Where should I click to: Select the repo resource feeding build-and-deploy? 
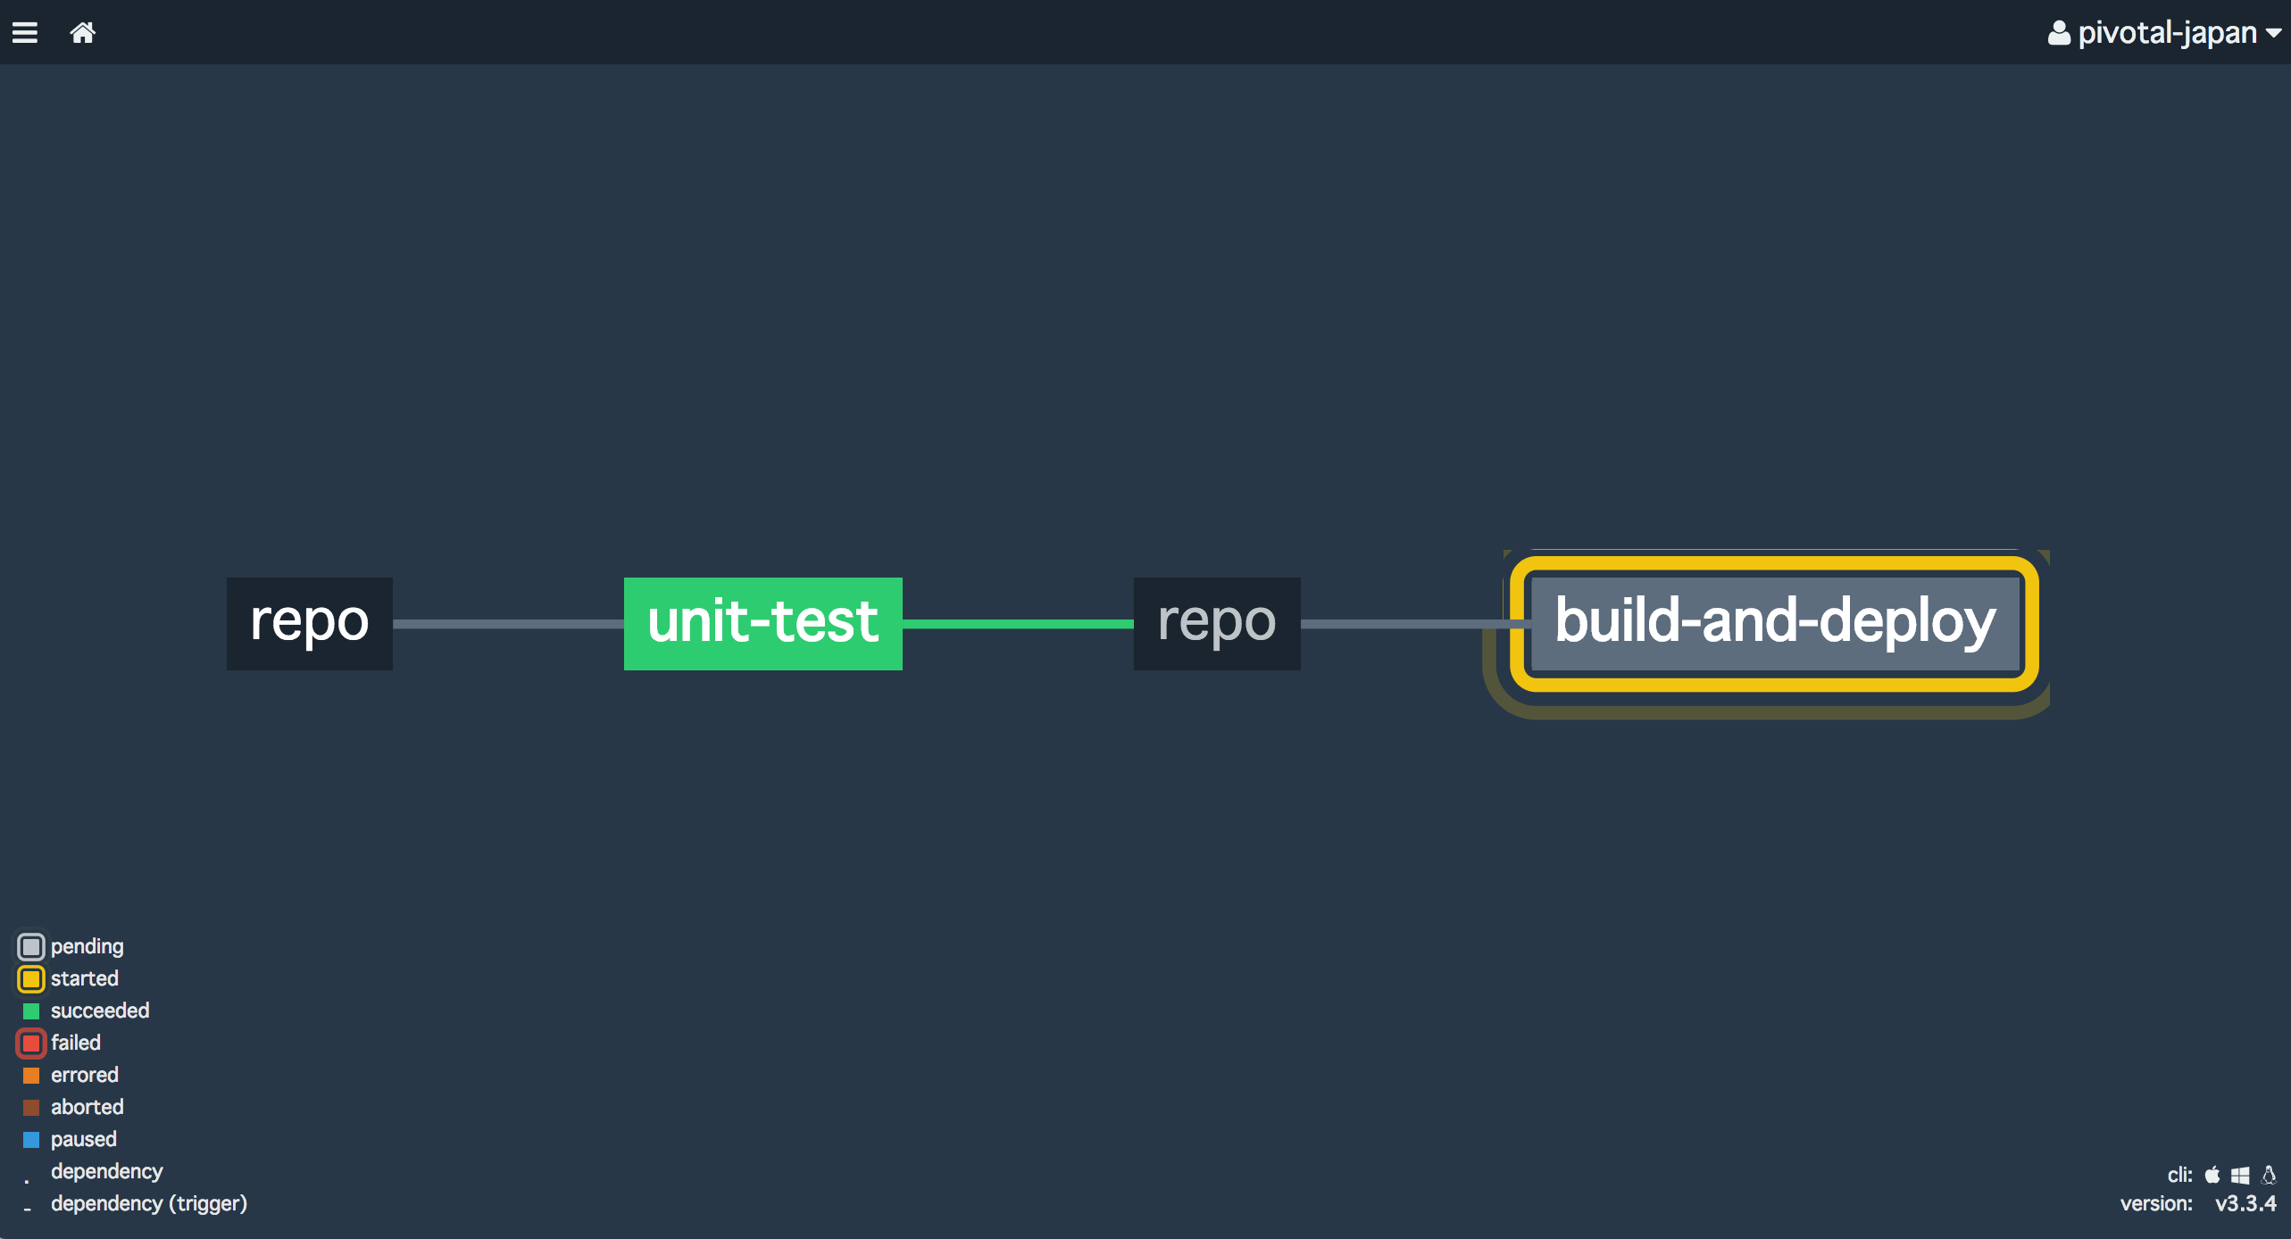tap(1216, 623)
